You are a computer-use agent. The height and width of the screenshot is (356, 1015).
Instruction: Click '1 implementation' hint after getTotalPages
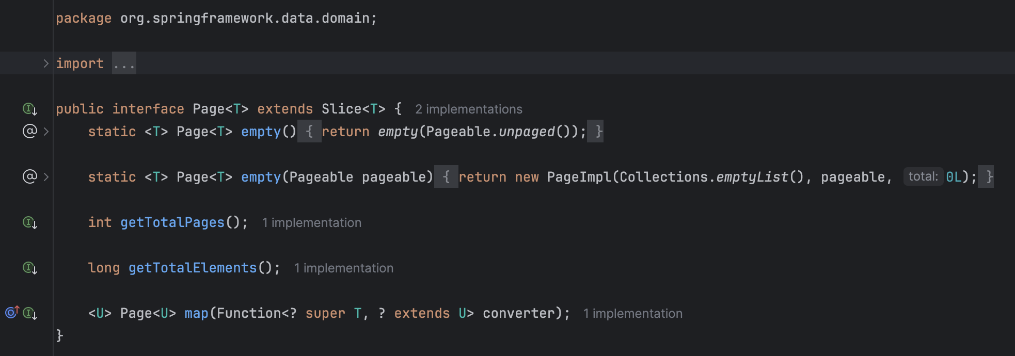[312, 223]
